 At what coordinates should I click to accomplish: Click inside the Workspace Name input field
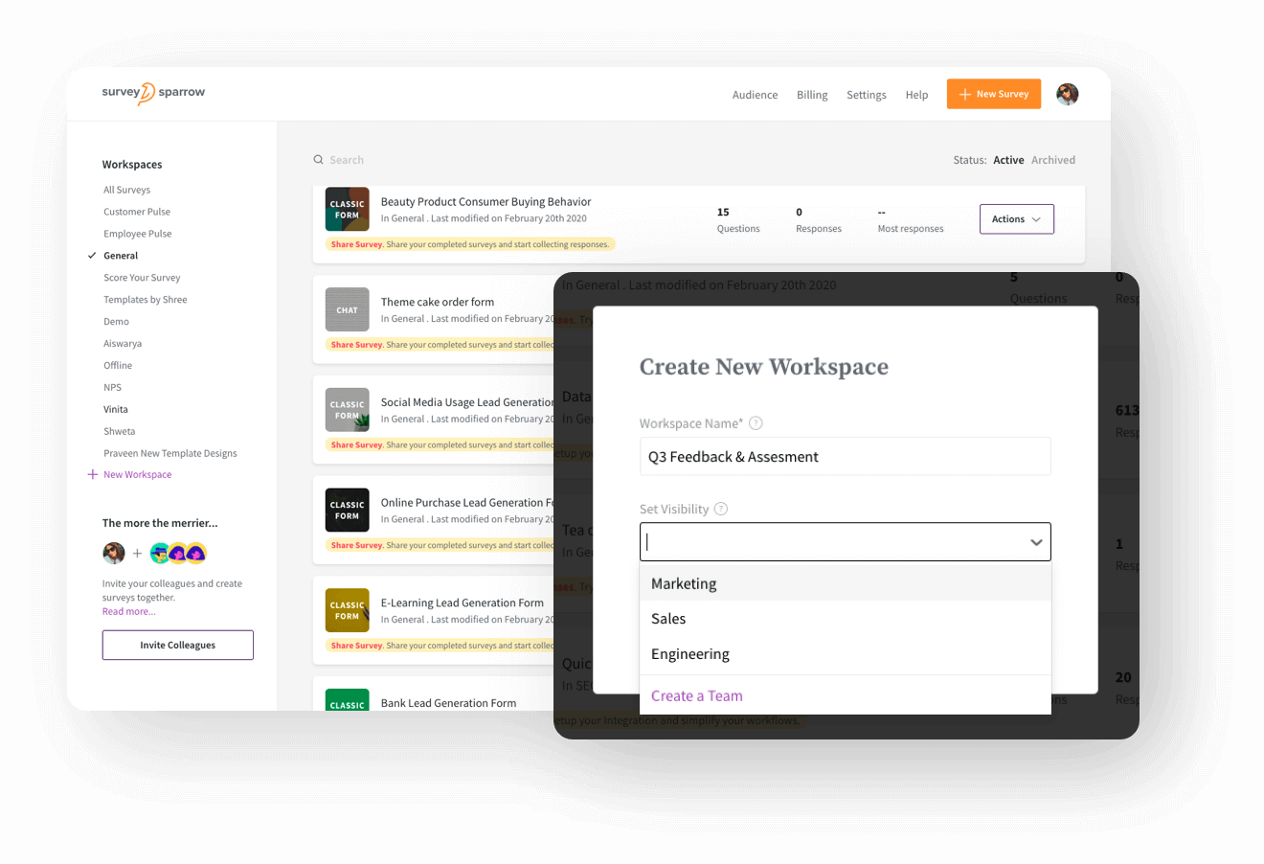pyautogui.click(x=845, y=457)
